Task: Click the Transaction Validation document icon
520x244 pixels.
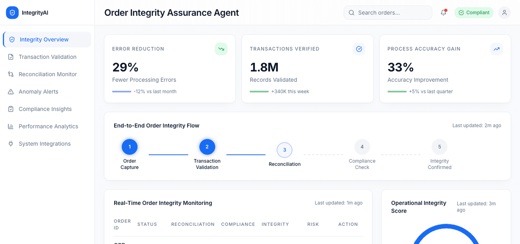Action: 11,57
